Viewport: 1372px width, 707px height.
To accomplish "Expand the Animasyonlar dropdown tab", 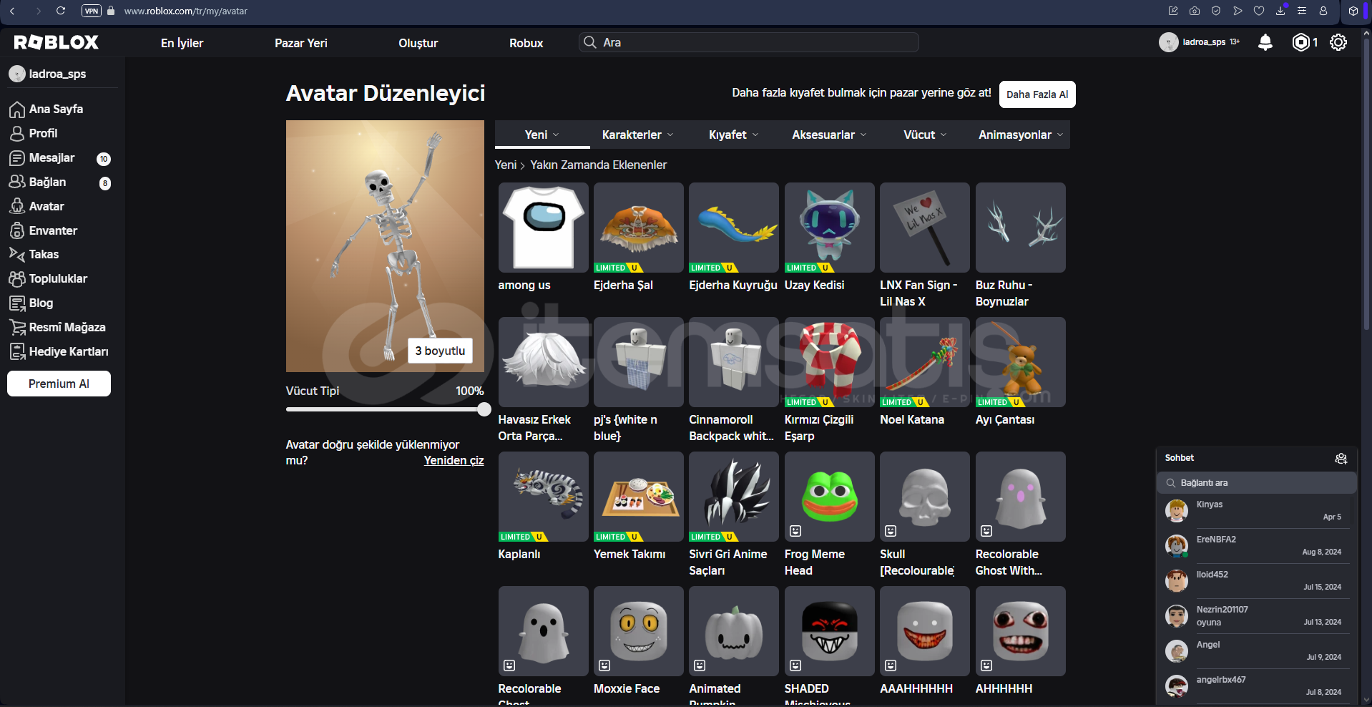I will tap(1021, 135).
